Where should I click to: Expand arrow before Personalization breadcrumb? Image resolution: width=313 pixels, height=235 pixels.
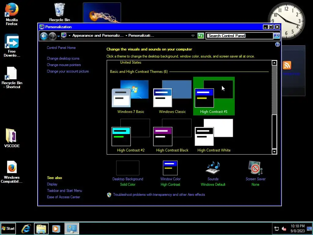click(126, 35)
